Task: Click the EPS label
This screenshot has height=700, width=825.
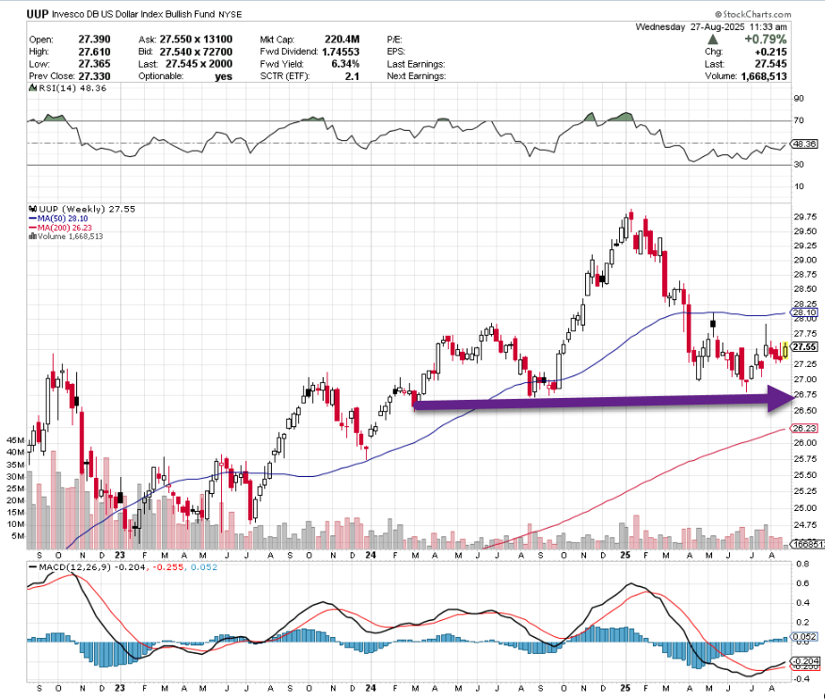Action: coord(396,52)
